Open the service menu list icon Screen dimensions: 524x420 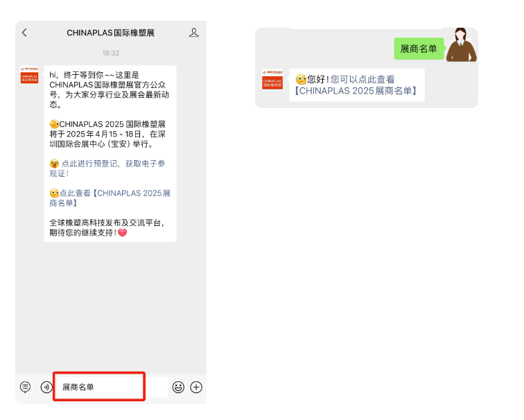(x=26, y=387)
